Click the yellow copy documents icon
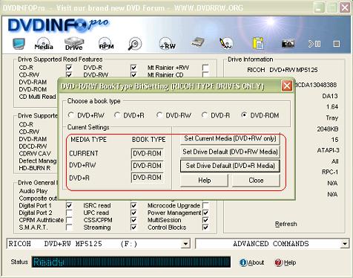The image size is (353, 278). click(x=258, y=43)
